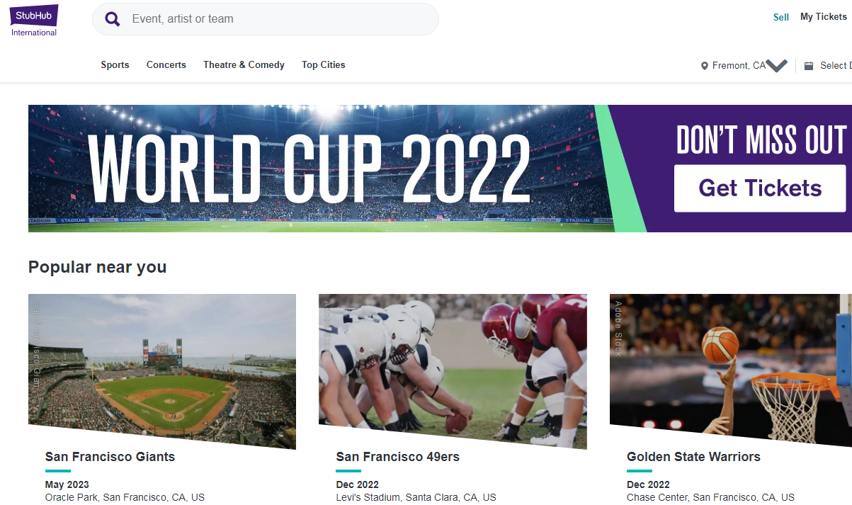Select the San Francisco 49ers event title
This screenshot has height=505, width=852.
click(398, 457)
